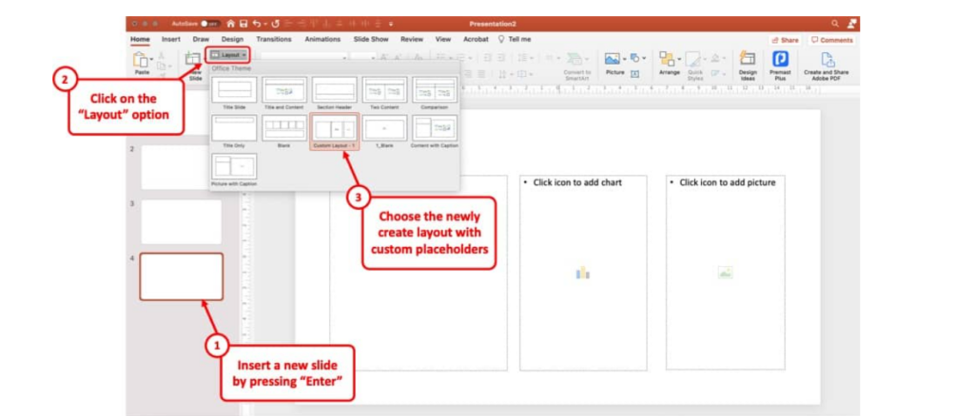Toggle the AutoSave switch
974x416 pixels.
pyautogui.click(x=208, y=23)
